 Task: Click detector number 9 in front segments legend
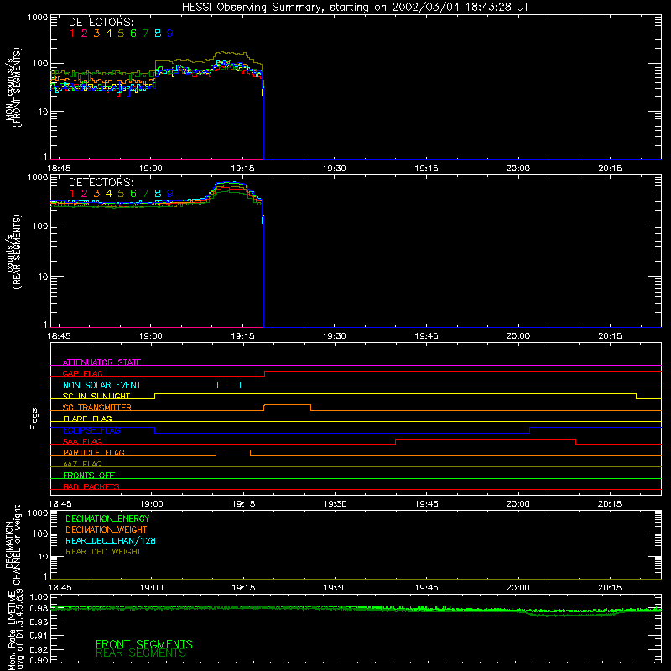click(170, 34)
